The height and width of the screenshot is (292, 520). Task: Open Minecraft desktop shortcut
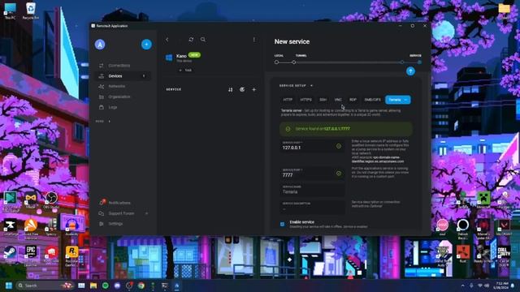coord(483,200)
